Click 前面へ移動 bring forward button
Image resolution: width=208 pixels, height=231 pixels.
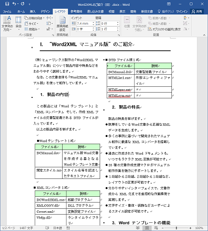(x=159, y=18)
